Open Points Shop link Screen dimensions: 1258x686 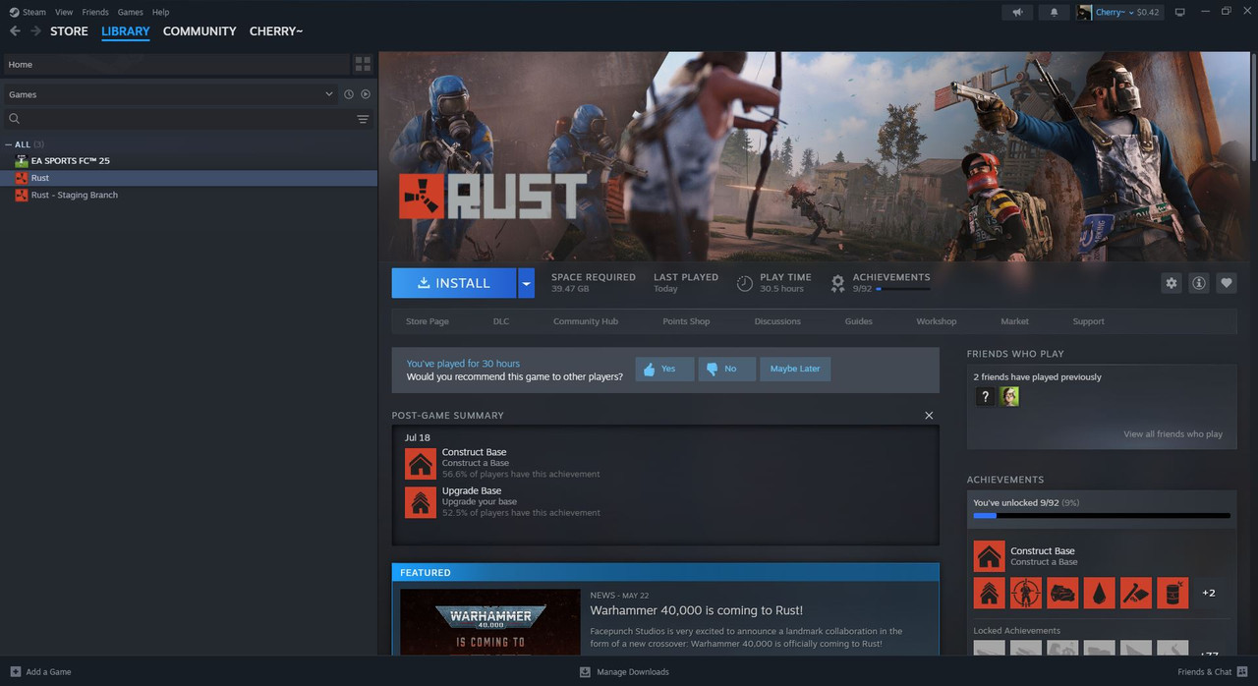[x=686, y=321]
